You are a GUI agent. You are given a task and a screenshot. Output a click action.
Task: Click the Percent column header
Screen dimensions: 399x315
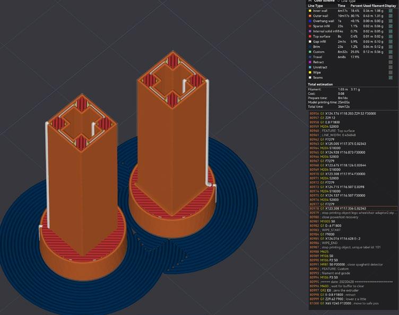(x=356, y=6)
